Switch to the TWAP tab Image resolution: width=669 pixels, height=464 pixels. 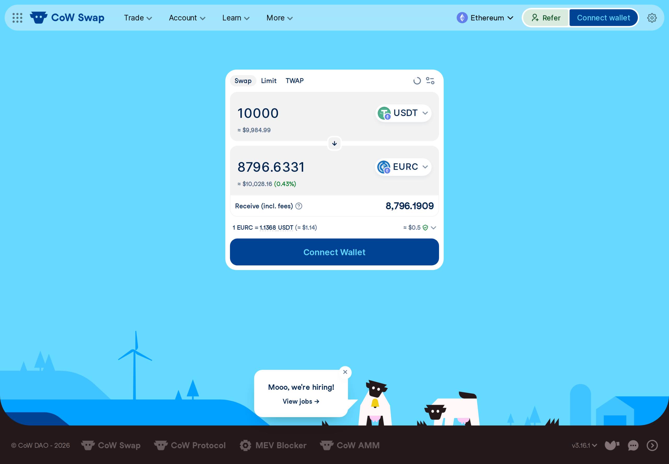[x=294, y=81]
